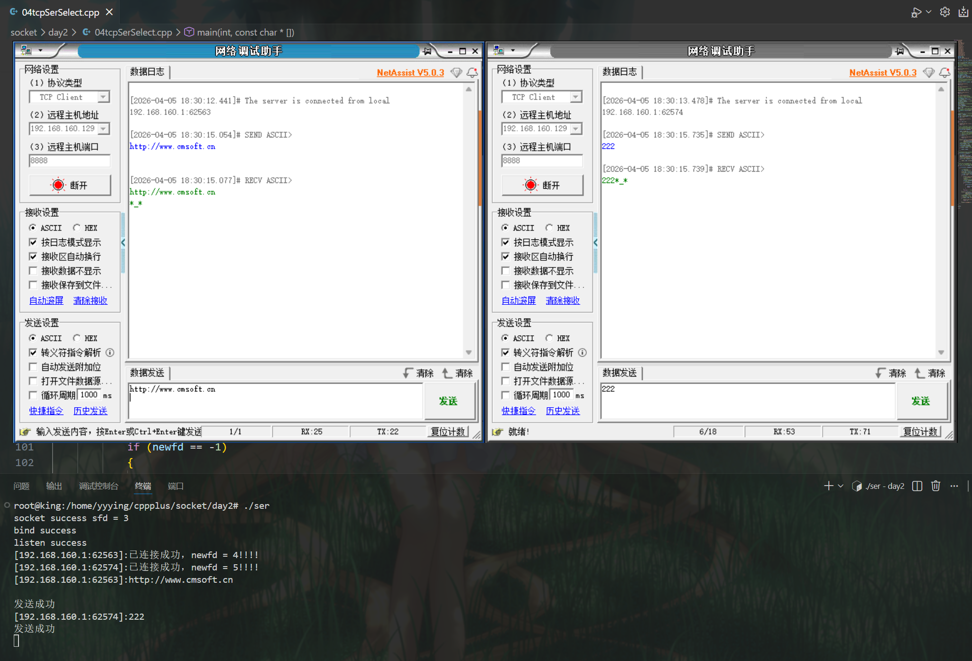This screenshot has height=661, width=972.
Task: Kill terminal using the trash icon
Action: (935, 486)
